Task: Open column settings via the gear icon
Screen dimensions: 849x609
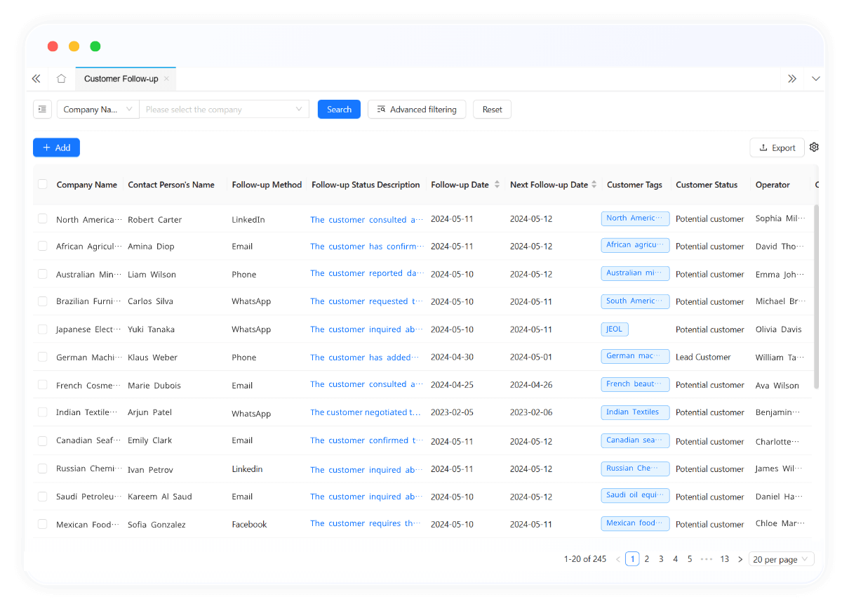Action: (x=814, y=147)
